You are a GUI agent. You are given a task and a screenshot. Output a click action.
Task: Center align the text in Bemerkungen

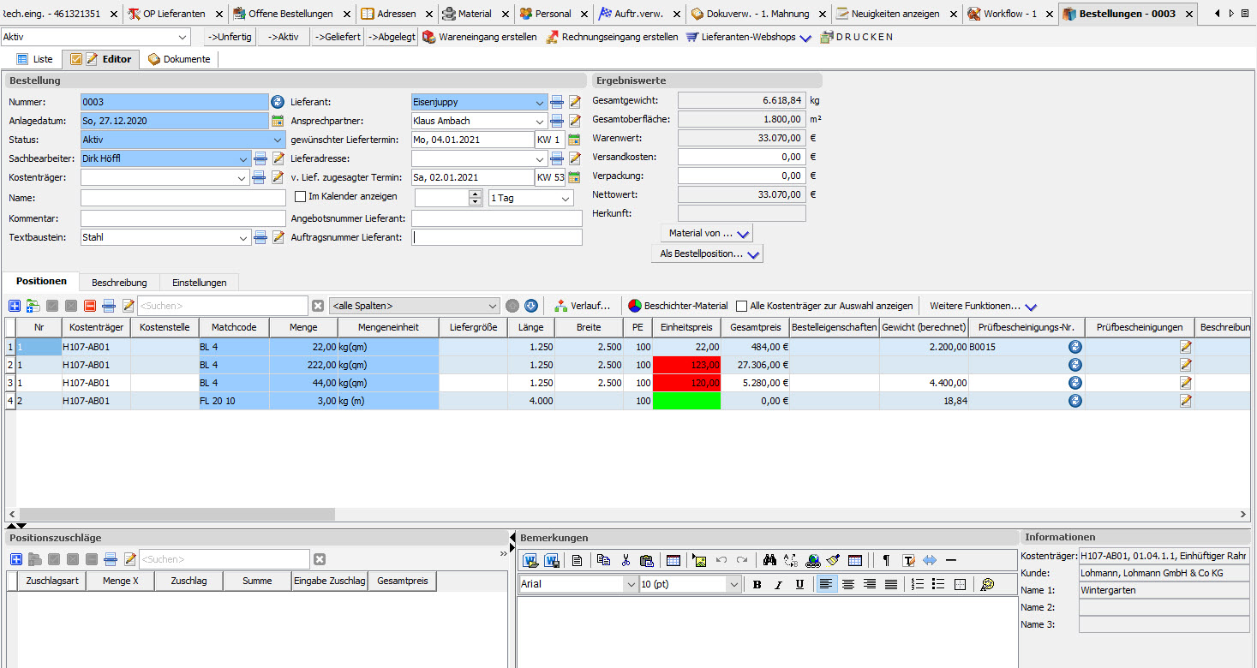point(848,584)
